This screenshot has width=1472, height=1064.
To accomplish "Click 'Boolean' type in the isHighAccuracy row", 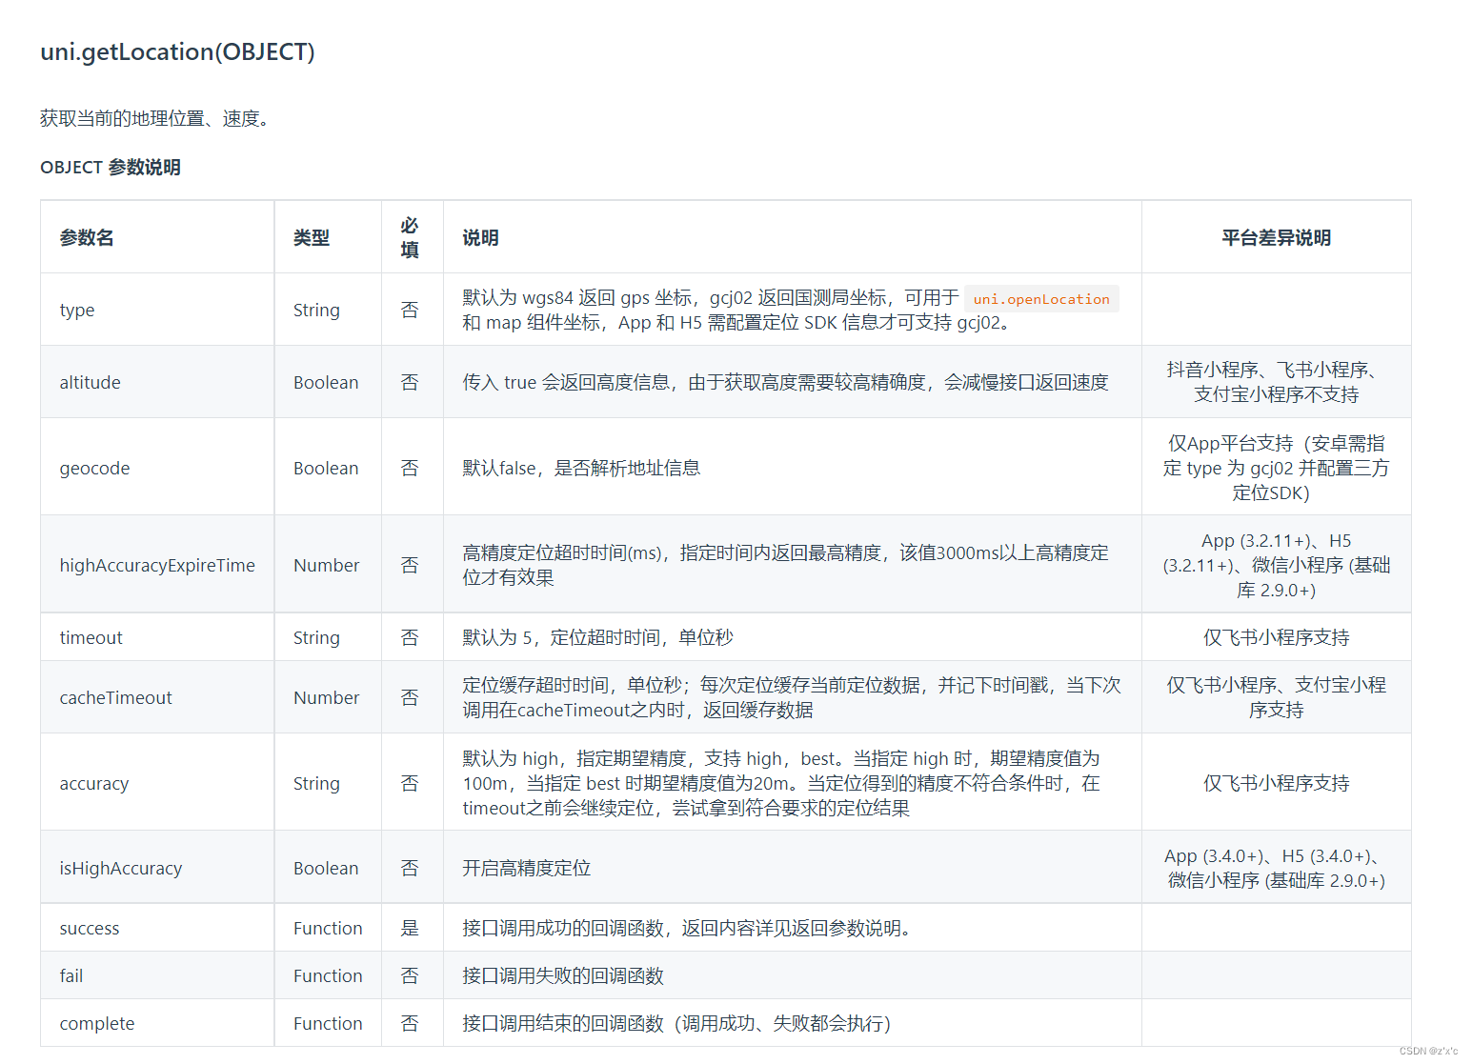I will tap(326, 868).
